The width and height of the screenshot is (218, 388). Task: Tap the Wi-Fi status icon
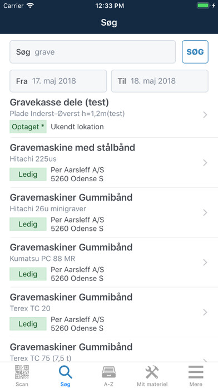(31, 6)
